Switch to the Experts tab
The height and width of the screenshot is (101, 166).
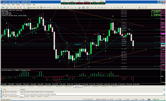pos(39,96)
